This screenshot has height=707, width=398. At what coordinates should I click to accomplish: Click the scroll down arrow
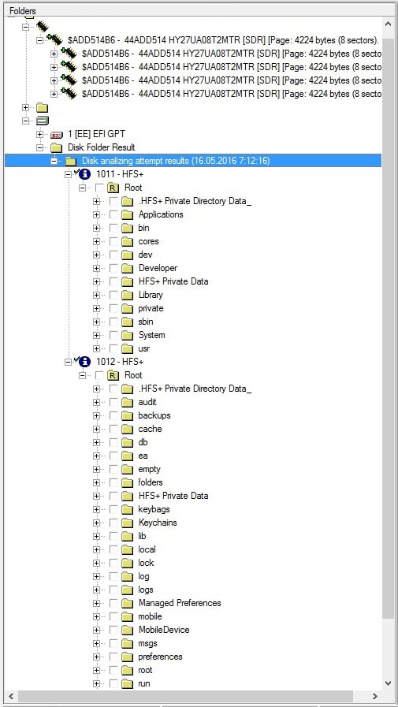click(x=388, y=683)
